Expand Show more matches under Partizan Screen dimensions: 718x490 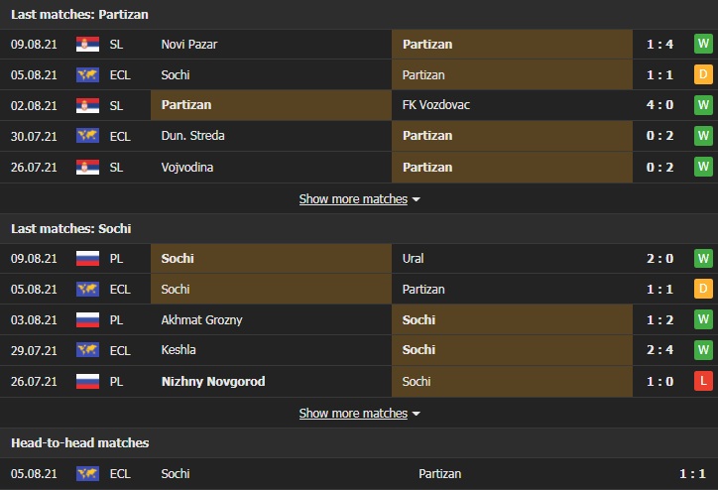click(x=359, y=199)
